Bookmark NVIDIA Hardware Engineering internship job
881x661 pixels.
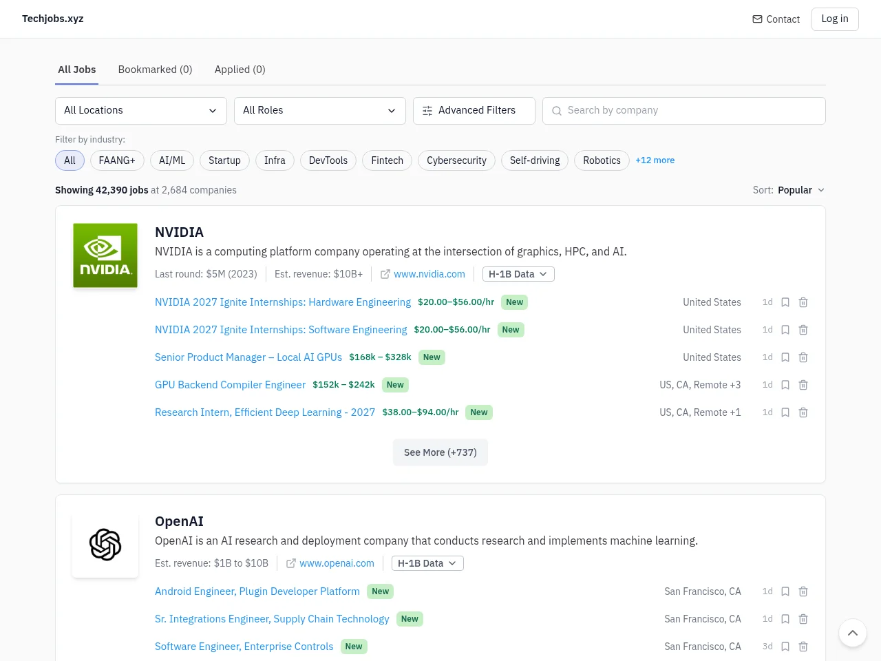(785, 302)
